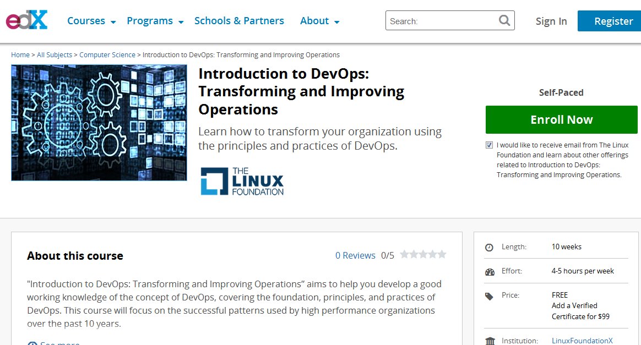Image resolution: width=641 pixels, height=345 pixels.
Task: Click the search magnifier icon
Action: pyautogui.click(x=504, y=20)
